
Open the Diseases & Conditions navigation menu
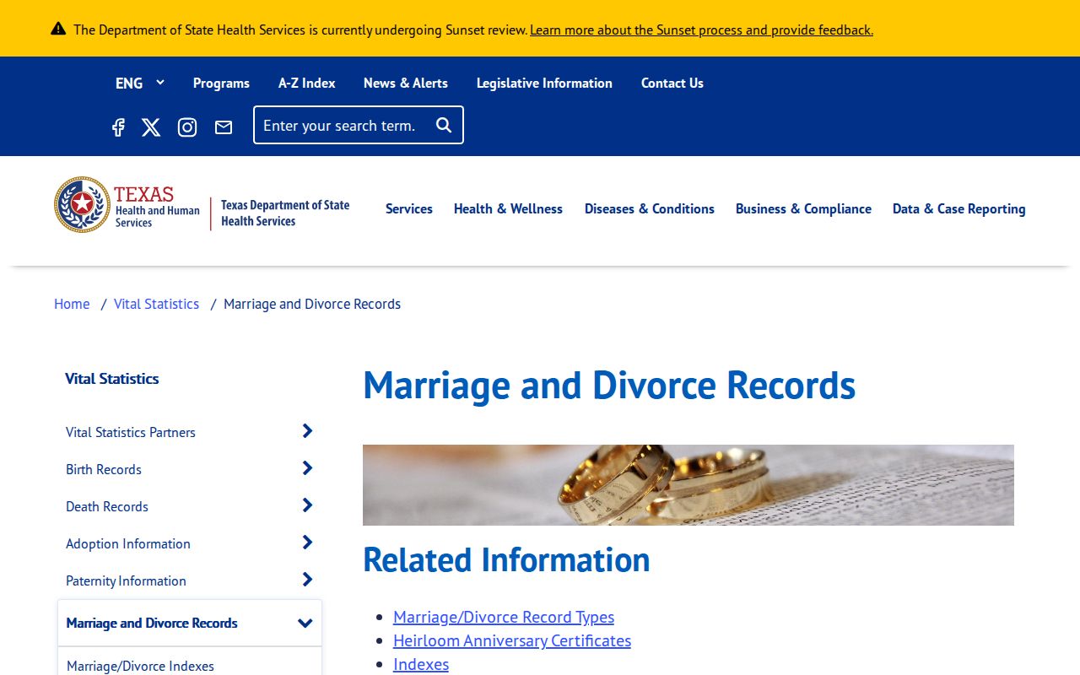click(650, 208)
